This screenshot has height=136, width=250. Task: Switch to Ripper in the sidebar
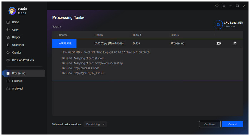(16, 37)
